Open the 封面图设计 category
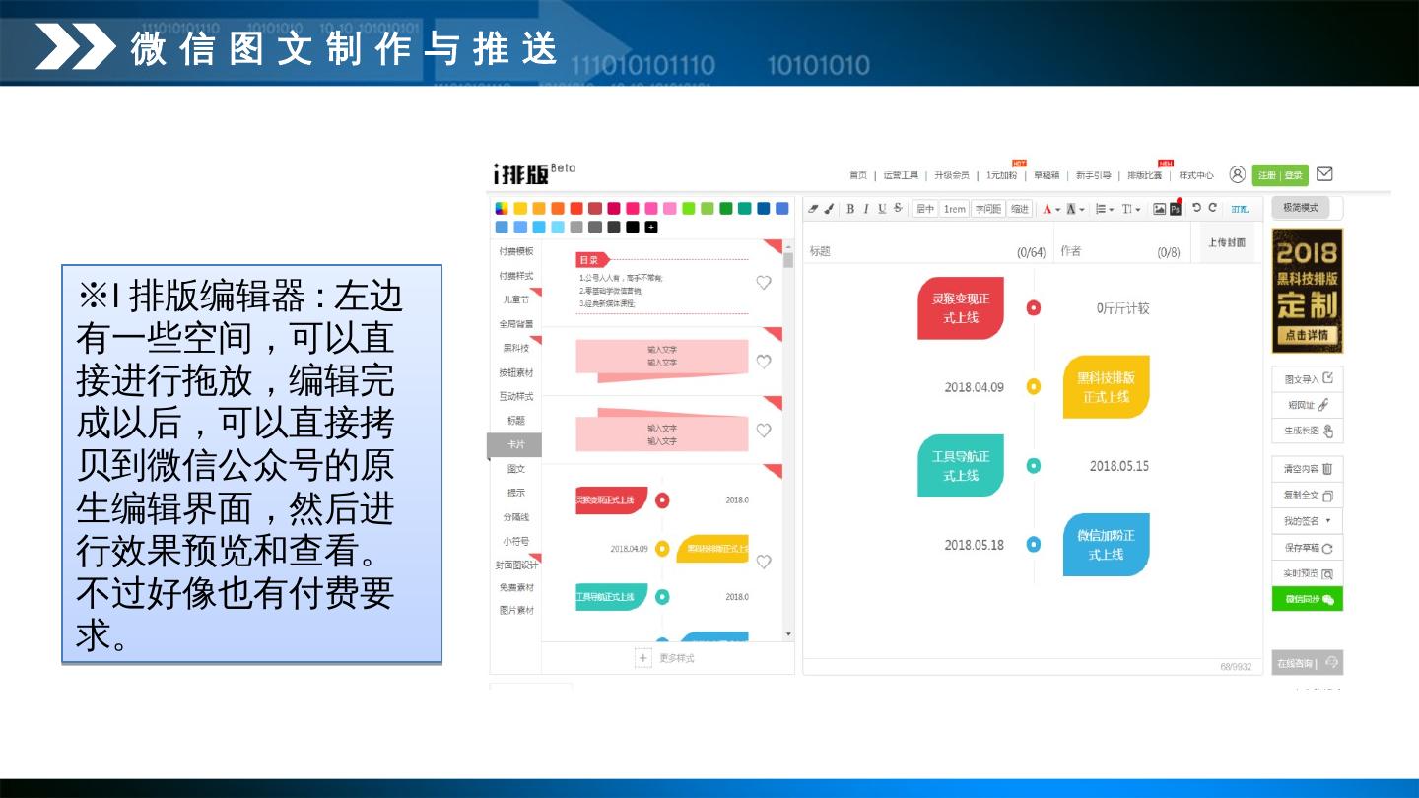The image size is (1419, 798). tap(516, 565)
